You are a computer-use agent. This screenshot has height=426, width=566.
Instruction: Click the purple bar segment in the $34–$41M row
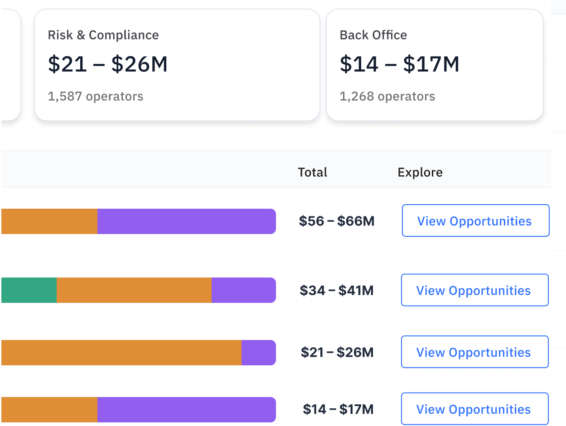[243, 290]
